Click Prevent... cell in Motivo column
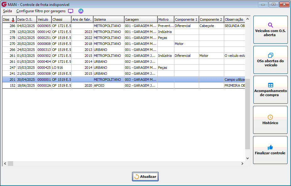 tap(166, 26)
